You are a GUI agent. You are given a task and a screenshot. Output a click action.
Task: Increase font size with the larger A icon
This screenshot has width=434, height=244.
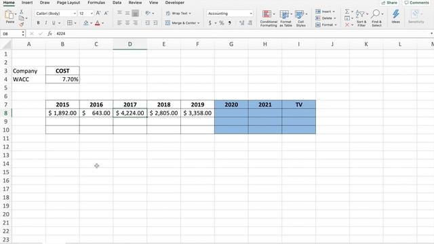tap(98, 14)
